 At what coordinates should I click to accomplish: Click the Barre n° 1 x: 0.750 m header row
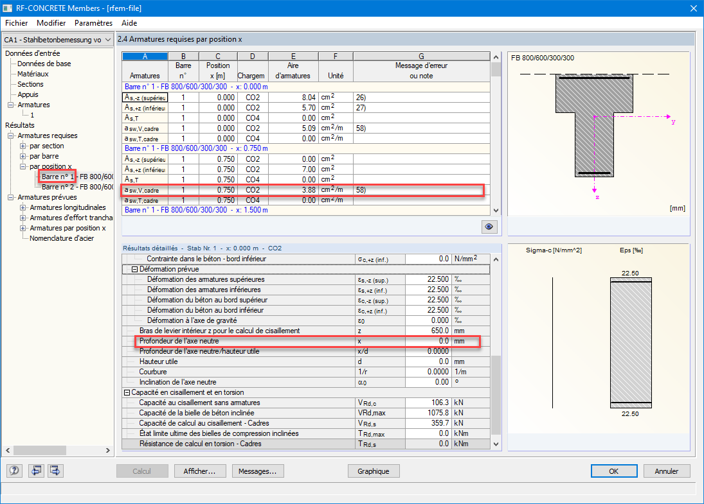pyautogui.click(x=305, y=148)
